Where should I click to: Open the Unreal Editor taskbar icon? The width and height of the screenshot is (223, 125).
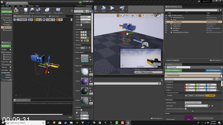click(x=128, y=123)
